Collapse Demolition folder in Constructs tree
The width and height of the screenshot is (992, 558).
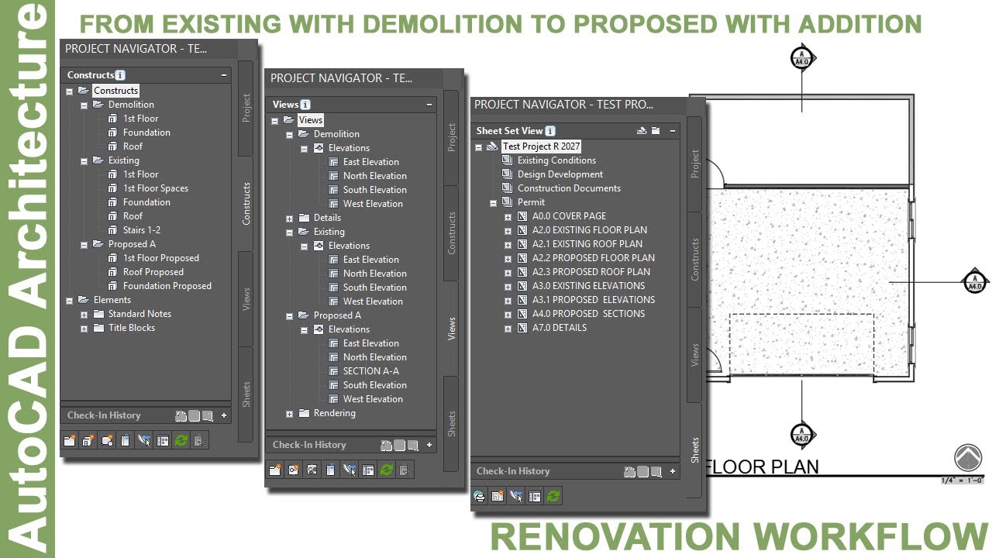coord(84,105)
